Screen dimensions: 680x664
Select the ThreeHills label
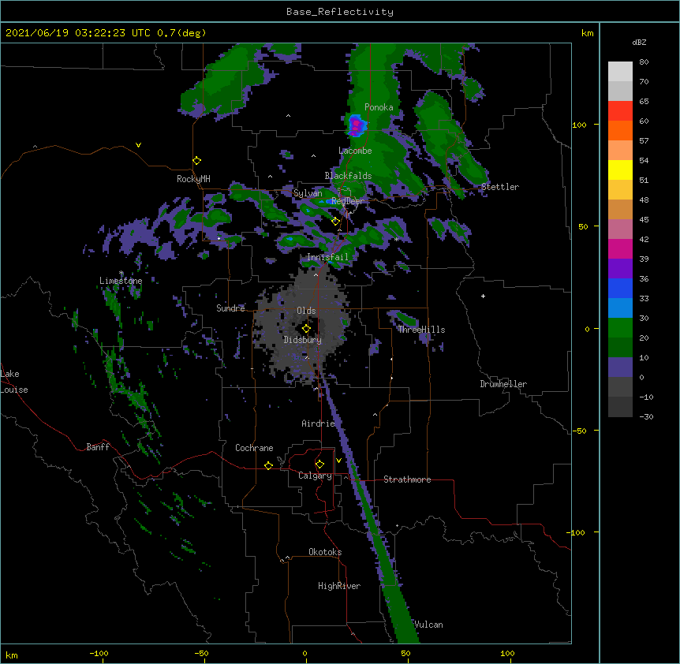[421, 330]
